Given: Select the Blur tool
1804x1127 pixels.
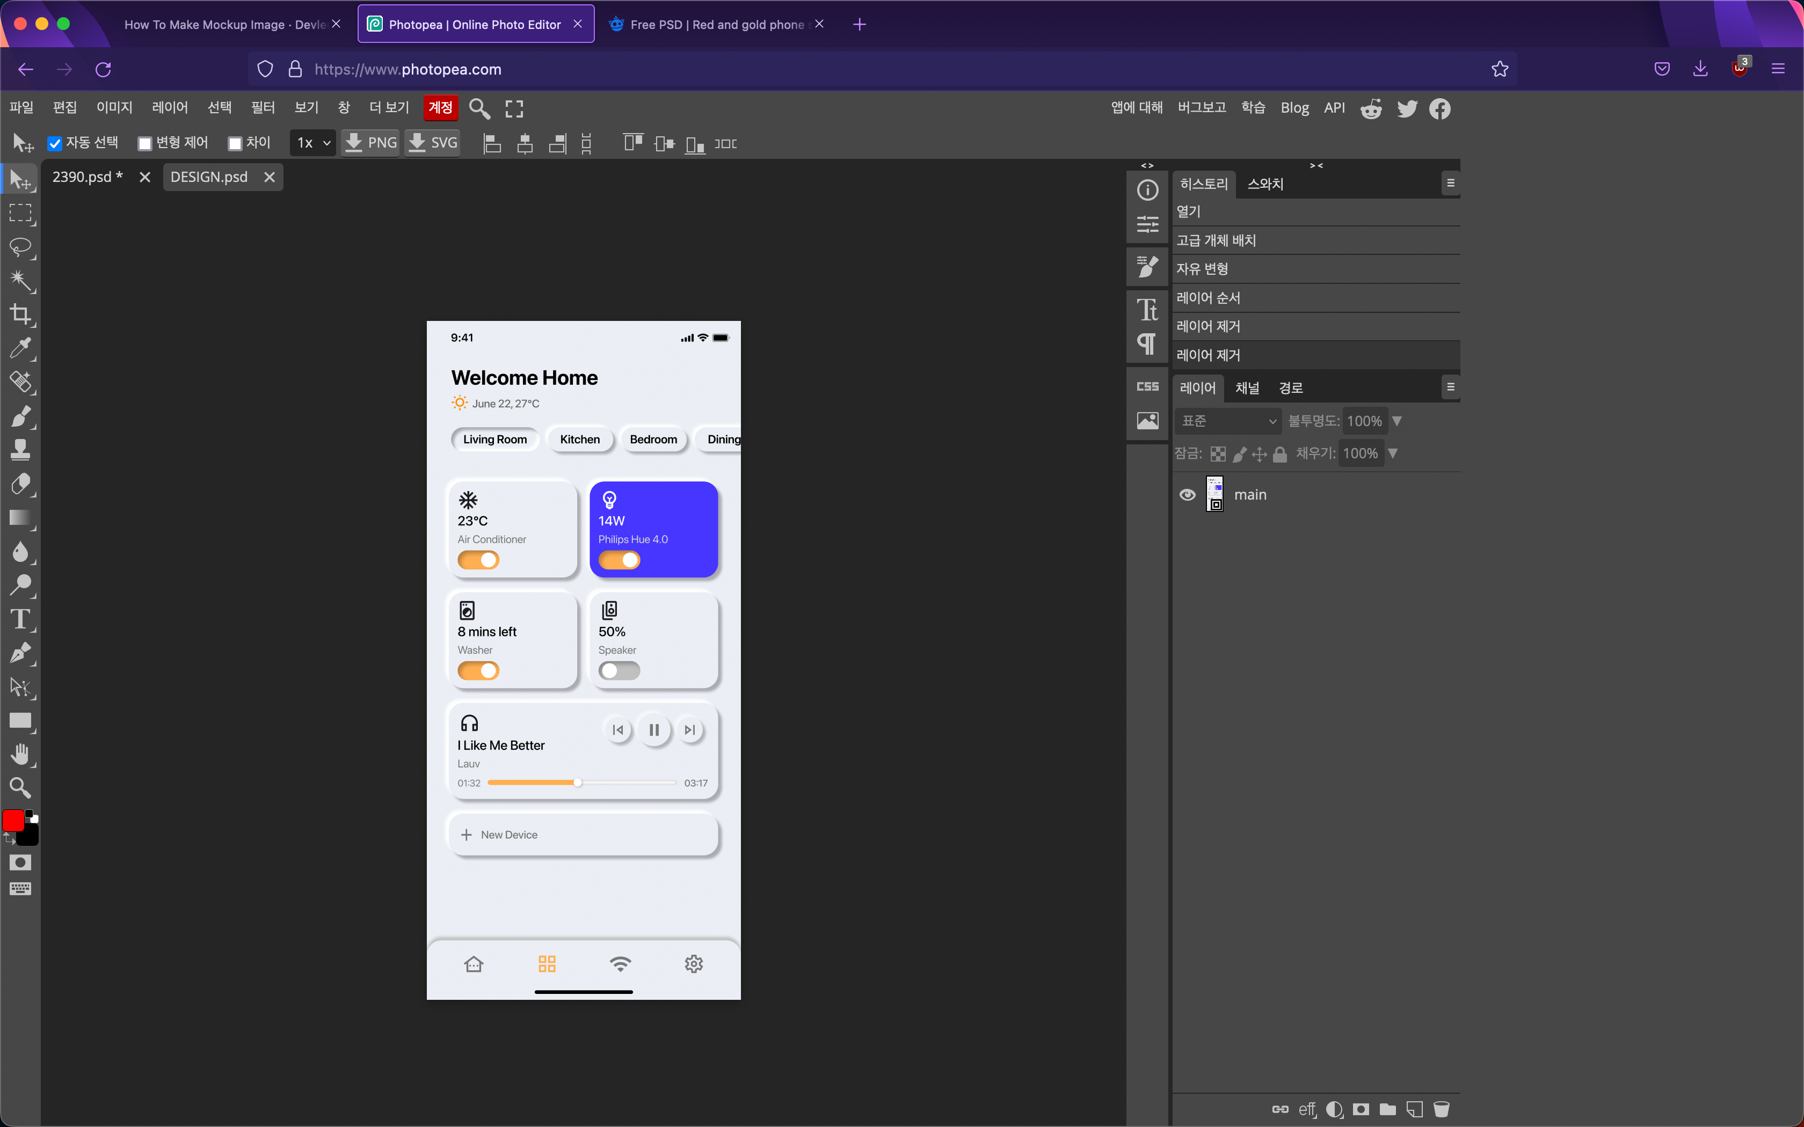Looking at the screenshot, I should click(20, 552).
